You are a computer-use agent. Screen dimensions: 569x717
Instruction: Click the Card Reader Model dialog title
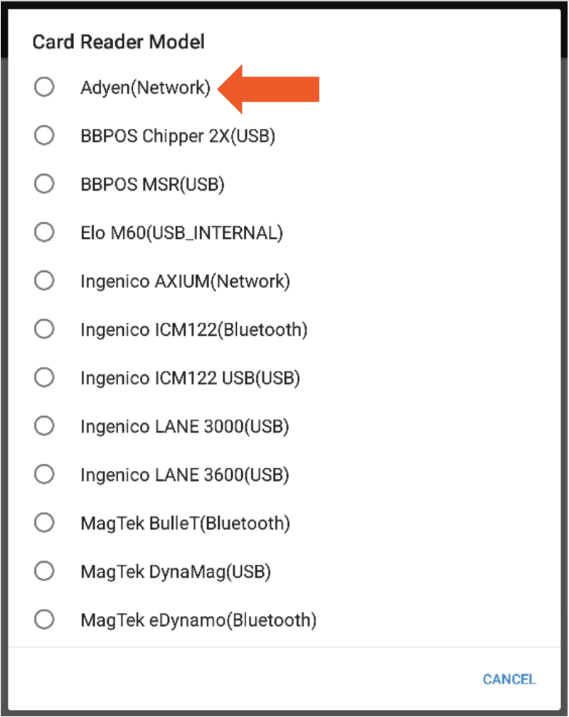click(x=119, y=42)
